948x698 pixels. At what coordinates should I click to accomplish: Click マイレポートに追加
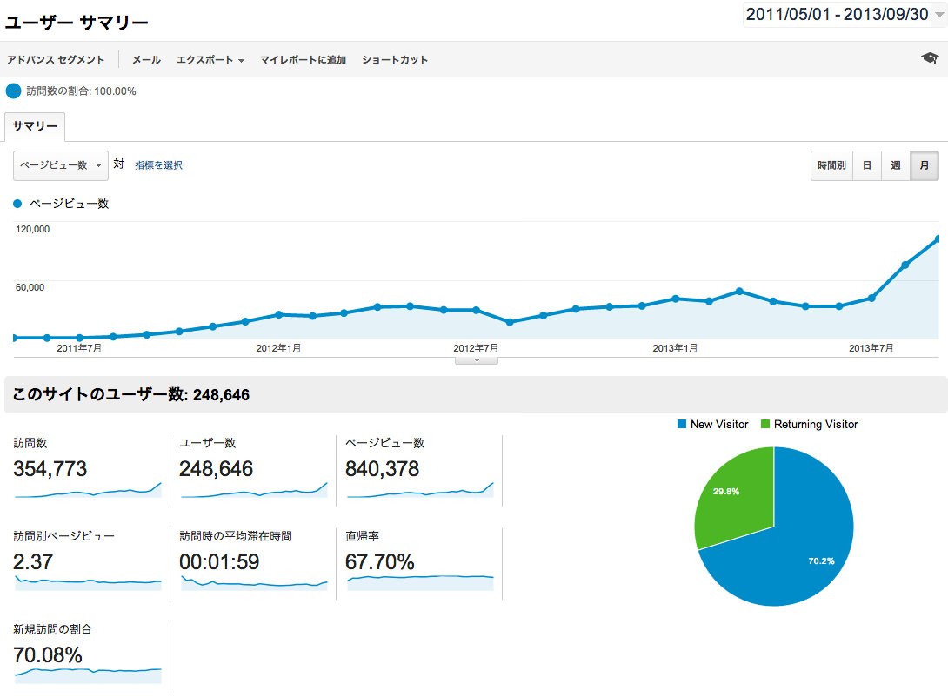click(x=303, y=60)
